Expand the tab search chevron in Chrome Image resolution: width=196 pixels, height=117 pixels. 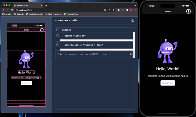pyautogui.click(x=135, y=5)
